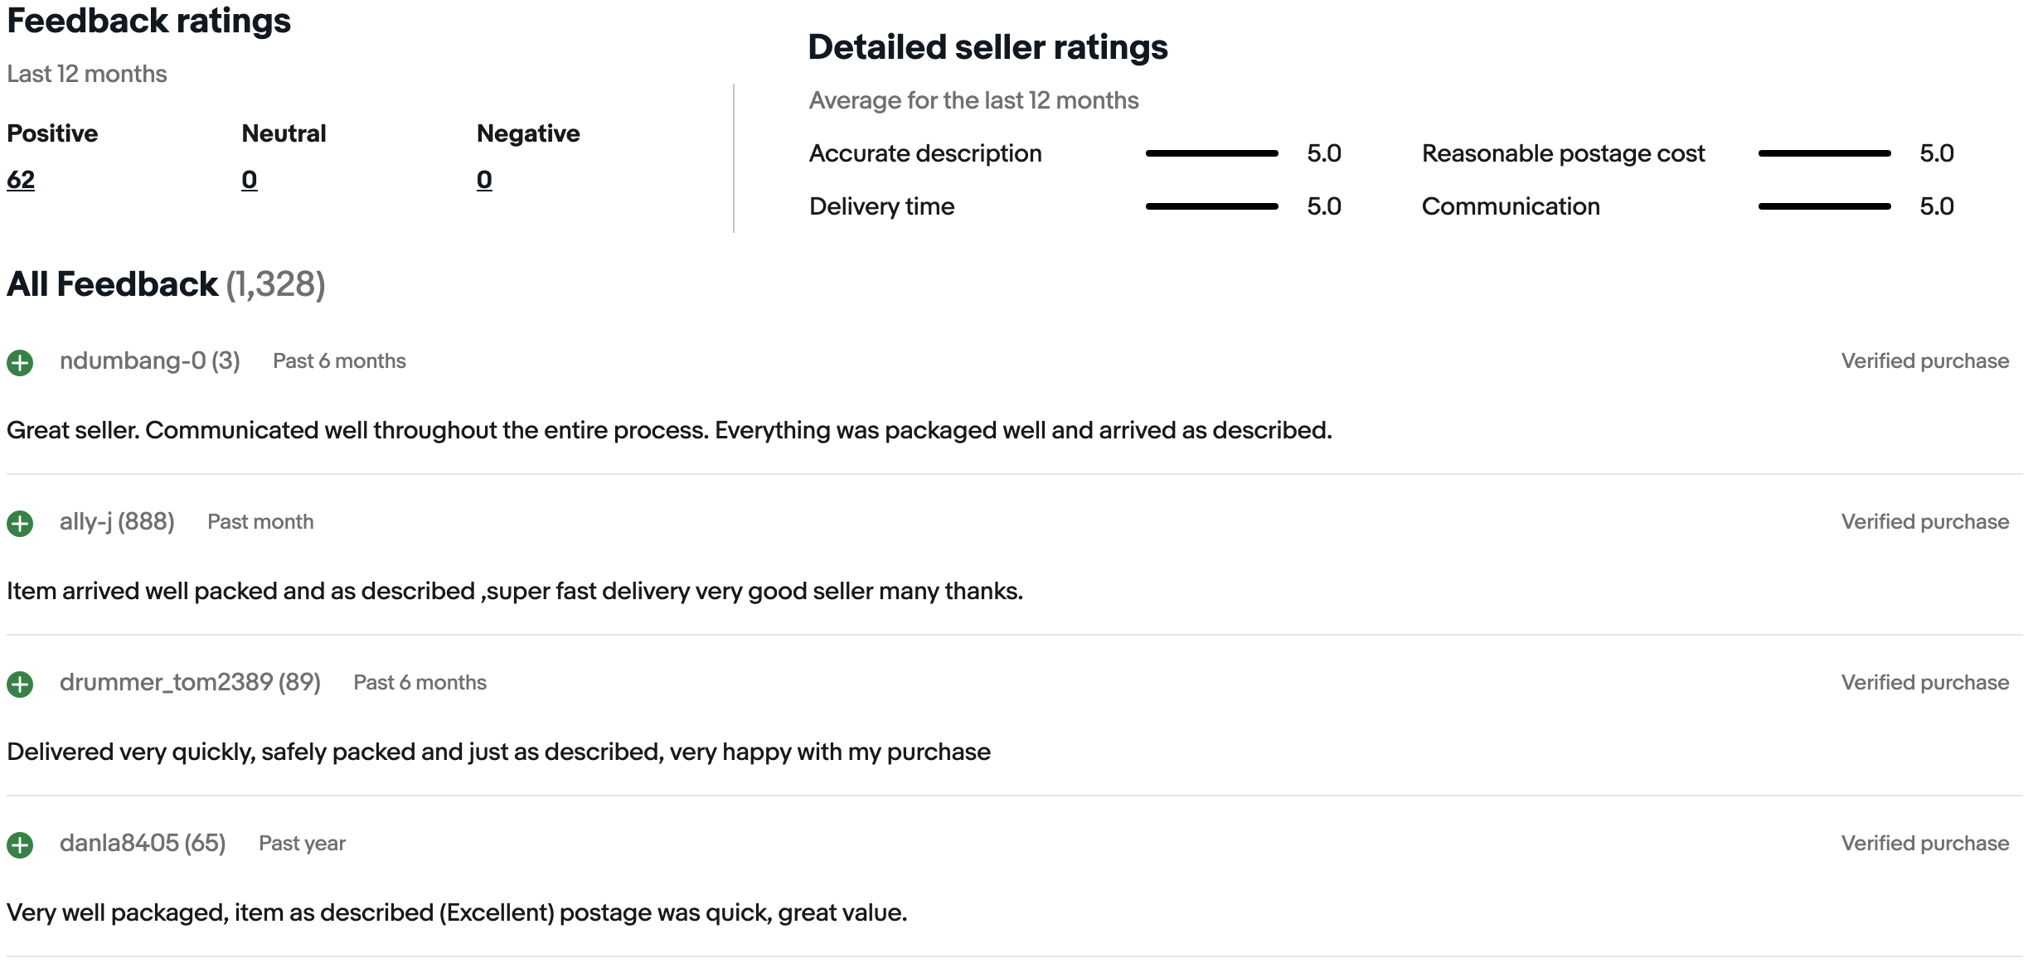Click the Feedback ratings heading
Screen dimensions: 2028x963
(x=149, y=21)
